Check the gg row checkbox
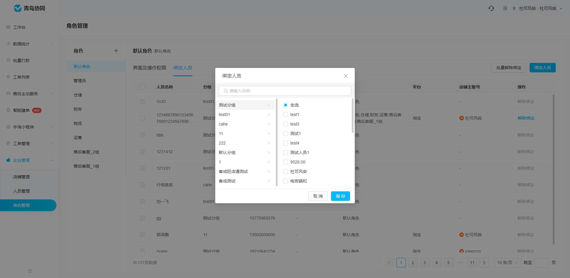This screenshot has width=570, height=278. [142, 218]
